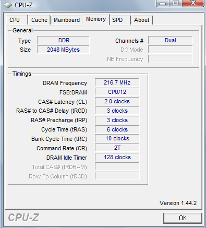Viewport: 206px width, 228px height.
Task: Click the Channels # label
Action: (x=129, y=41)
